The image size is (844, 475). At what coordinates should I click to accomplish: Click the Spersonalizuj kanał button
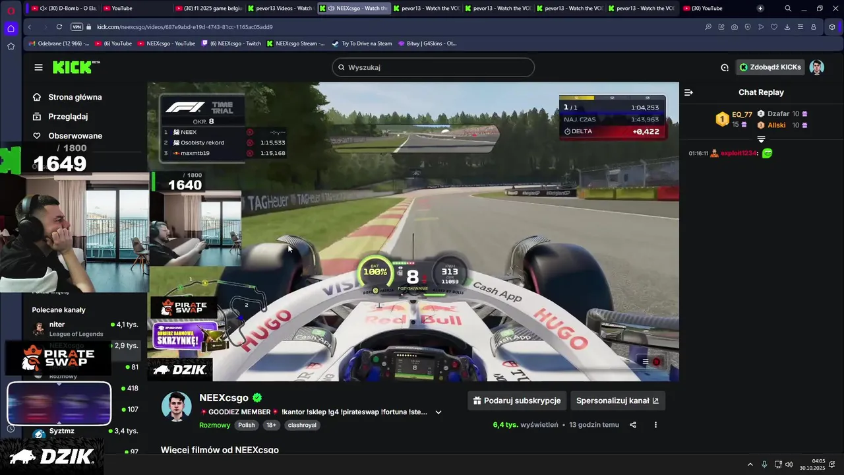(617, 400)
